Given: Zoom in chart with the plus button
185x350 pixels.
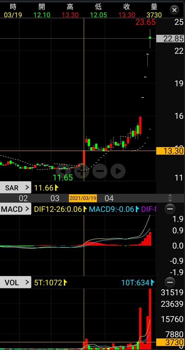Looking at the screenshot, I should tap(82, 171).
